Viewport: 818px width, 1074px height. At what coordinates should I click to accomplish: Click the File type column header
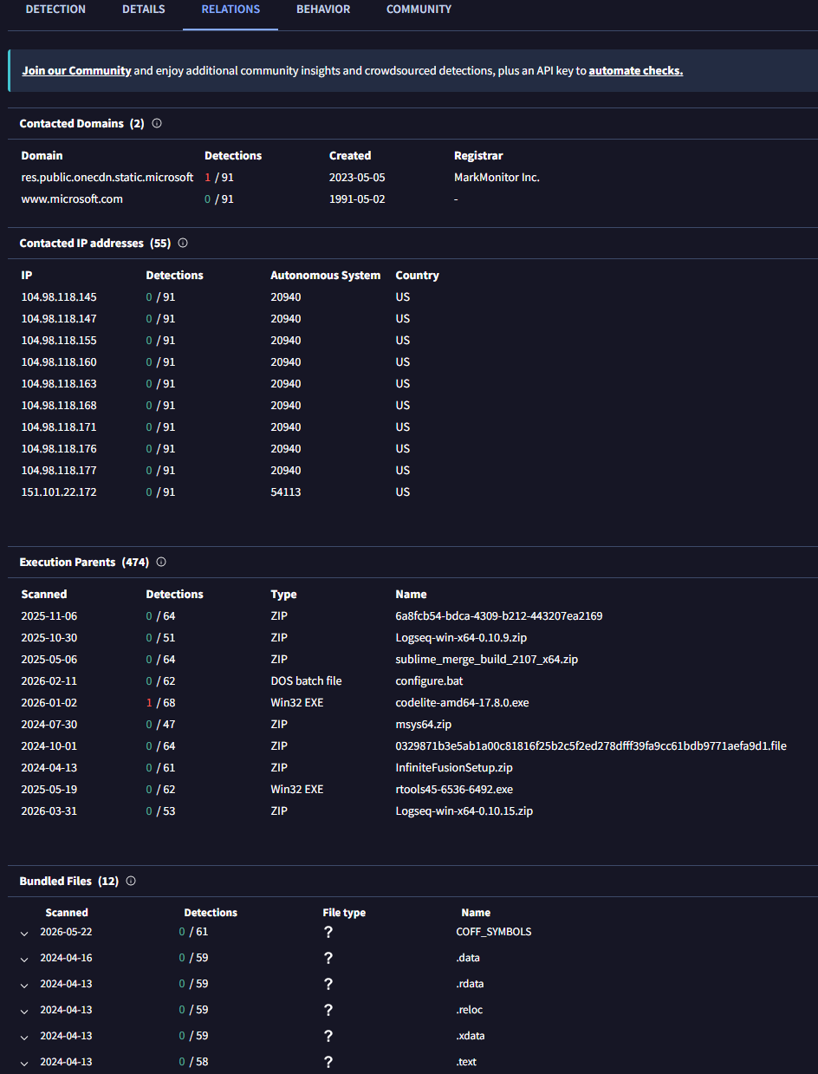(344, 912)
